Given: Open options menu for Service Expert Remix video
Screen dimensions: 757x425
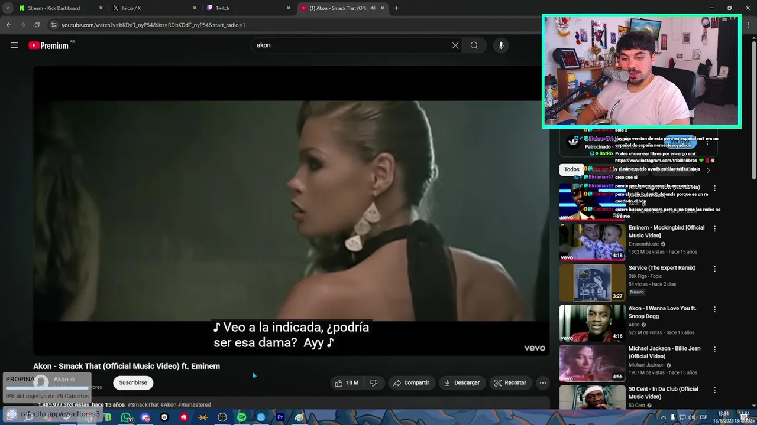Looking at the screenshot, I should point(714,269).
